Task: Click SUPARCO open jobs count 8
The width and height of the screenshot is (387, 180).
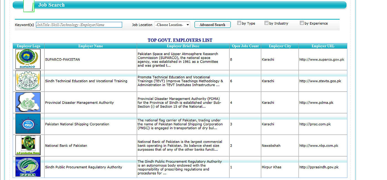Action: point(231,60)
